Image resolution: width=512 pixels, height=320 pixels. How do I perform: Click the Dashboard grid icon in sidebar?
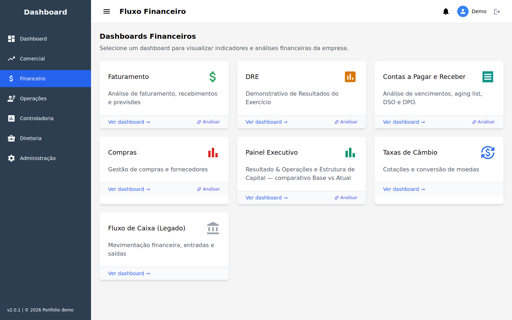coord(11,39)
